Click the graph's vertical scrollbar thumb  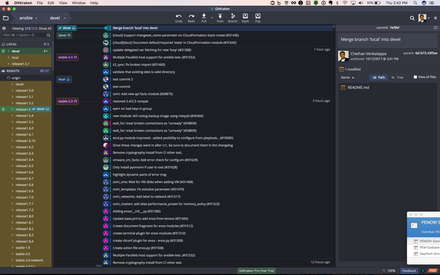click(x=334, y=27)
